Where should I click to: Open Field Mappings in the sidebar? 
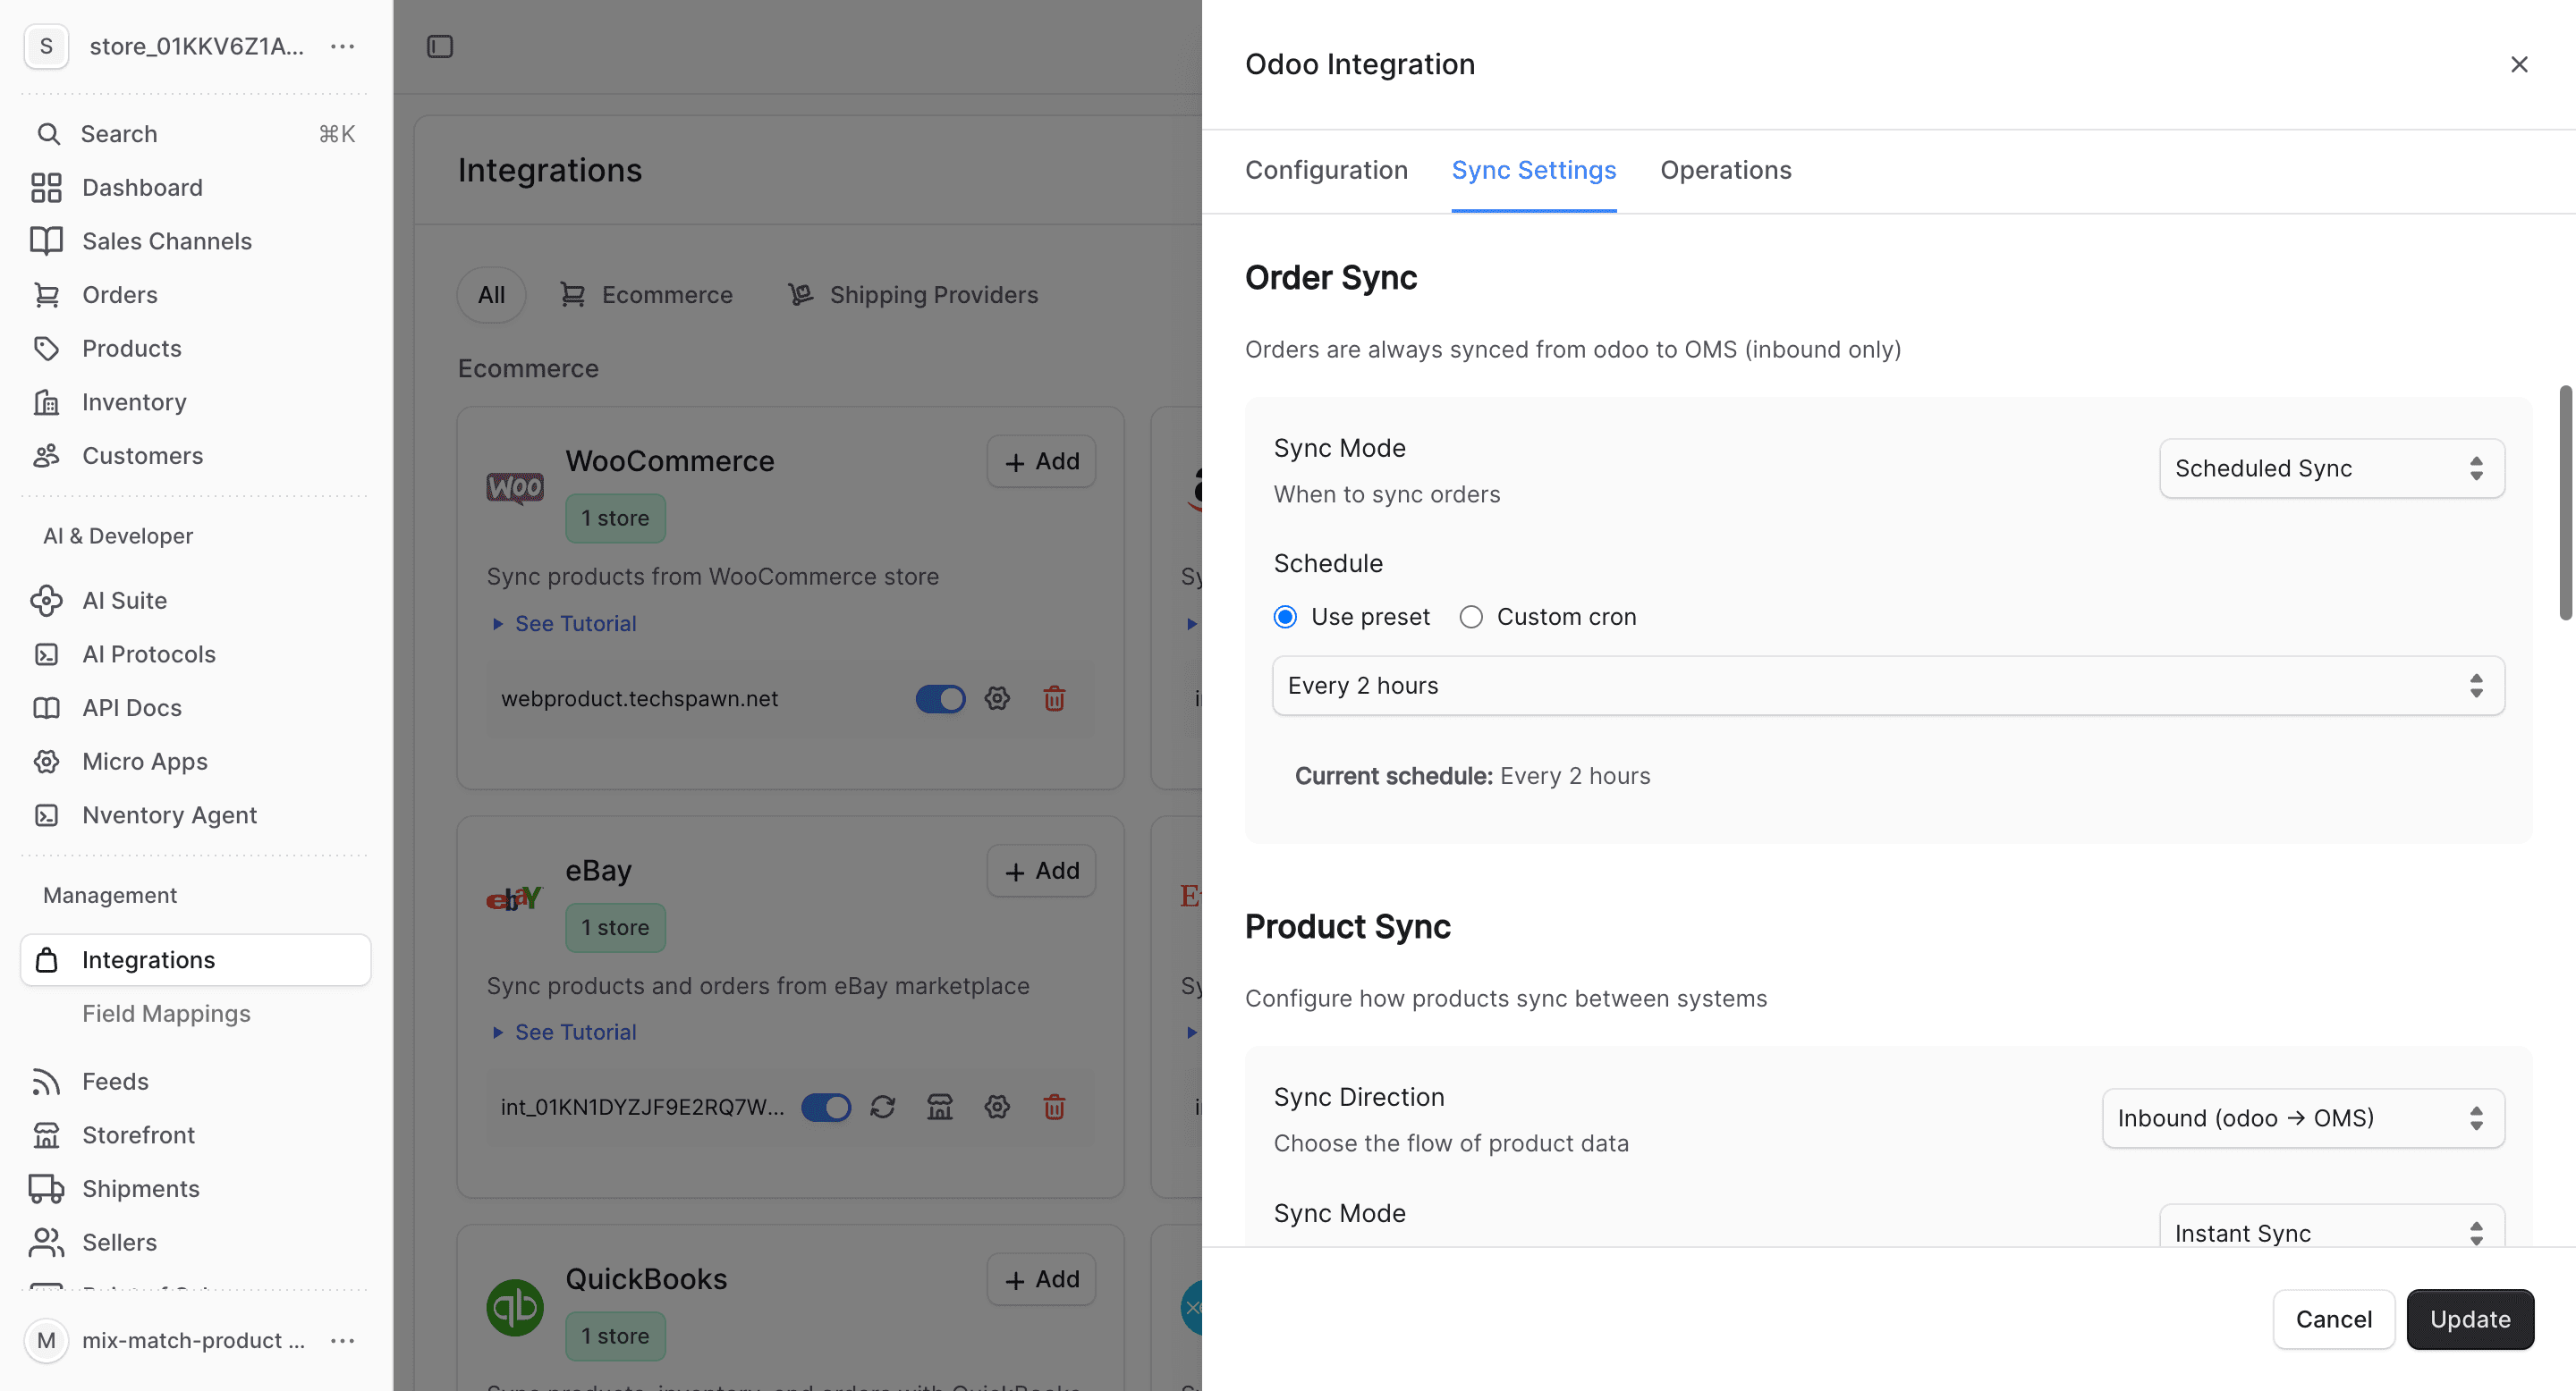[x=166, y=1013]
